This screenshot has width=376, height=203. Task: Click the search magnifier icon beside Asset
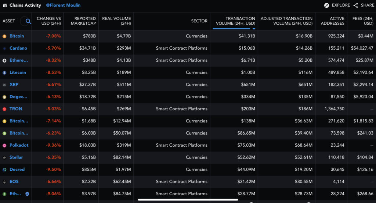(x=28, y=21)
